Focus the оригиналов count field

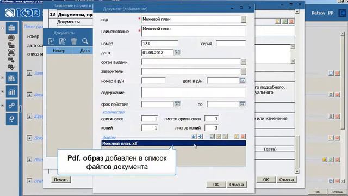150,119
